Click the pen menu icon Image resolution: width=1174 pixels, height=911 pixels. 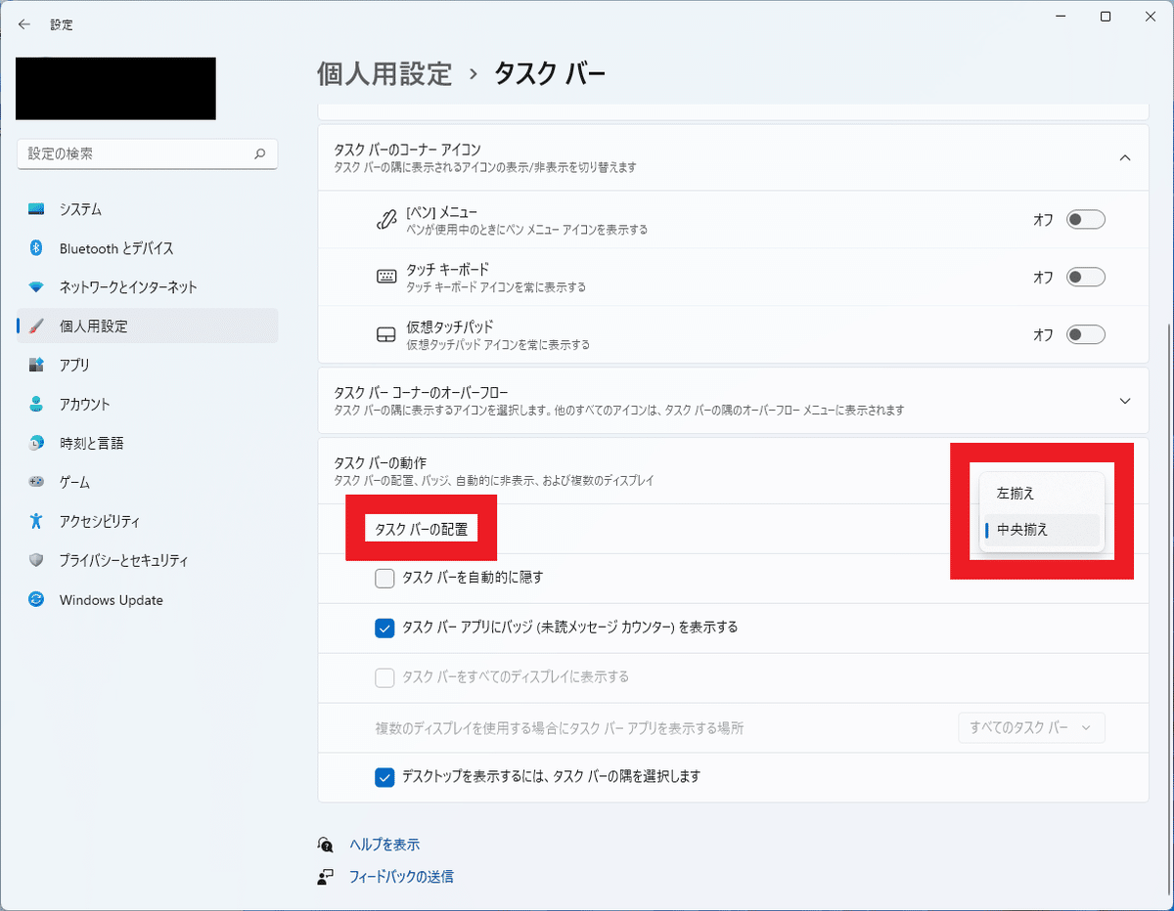tap(385, 220)
